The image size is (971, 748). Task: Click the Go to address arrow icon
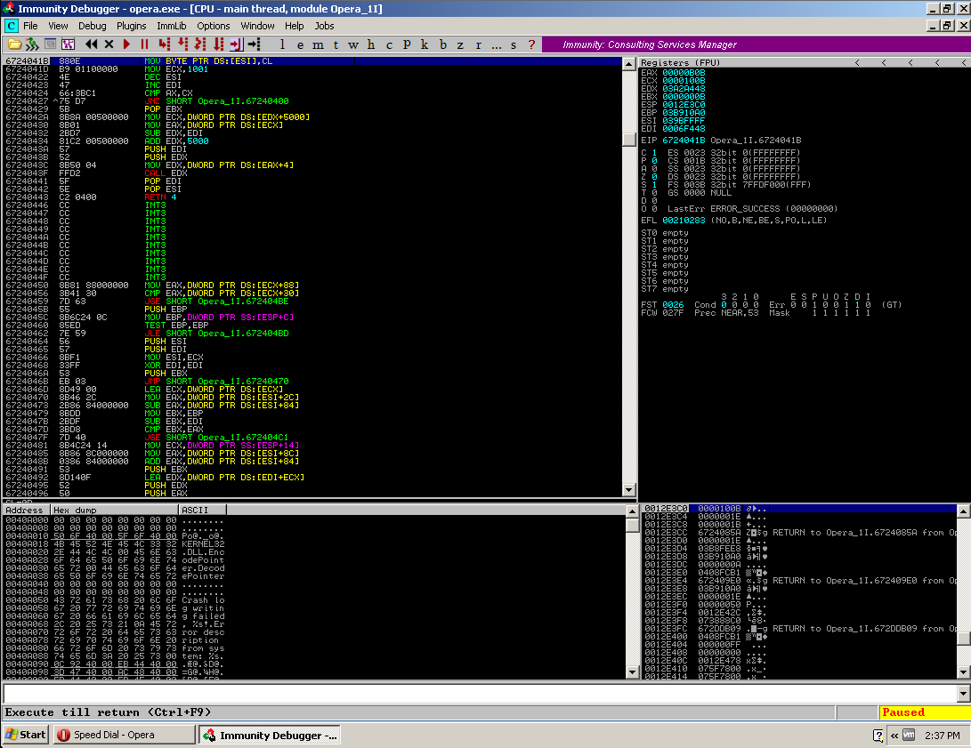tap(254, 44)
